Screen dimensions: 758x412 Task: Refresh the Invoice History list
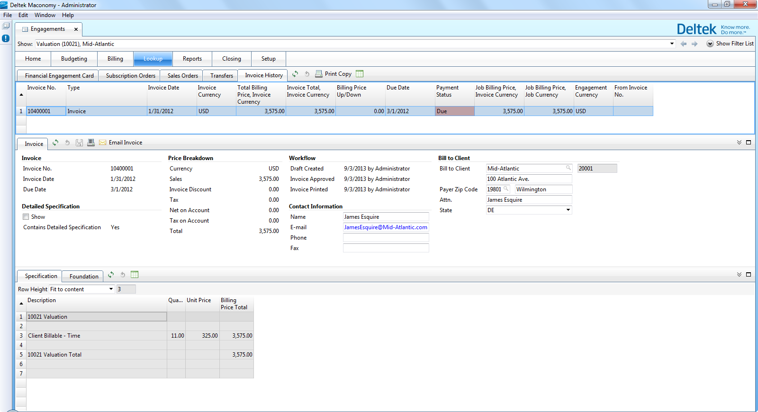coord(295,74)
